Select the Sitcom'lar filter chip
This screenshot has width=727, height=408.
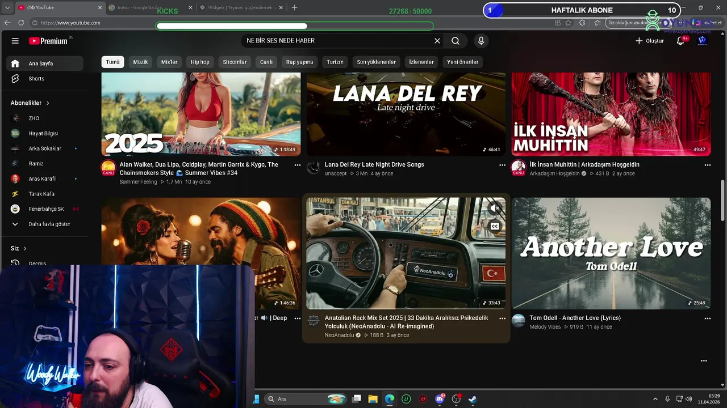(x=235, y=62)
